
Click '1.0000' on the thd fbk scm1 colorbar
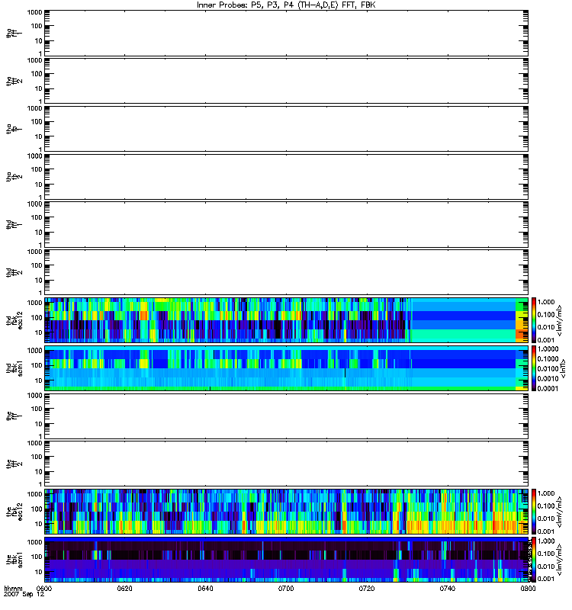click(548, 349)
